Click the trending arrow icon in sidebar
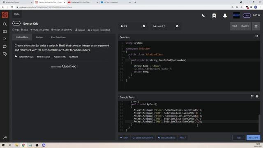Viewport: 263px width, 148px height. 5,138
